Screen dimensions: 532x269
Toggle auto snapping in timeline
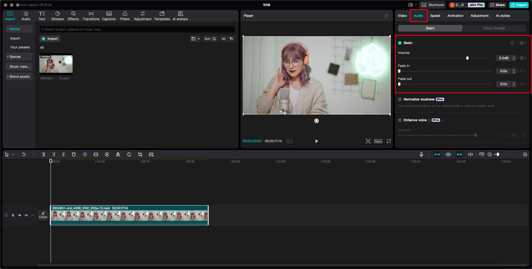point(448,154)
